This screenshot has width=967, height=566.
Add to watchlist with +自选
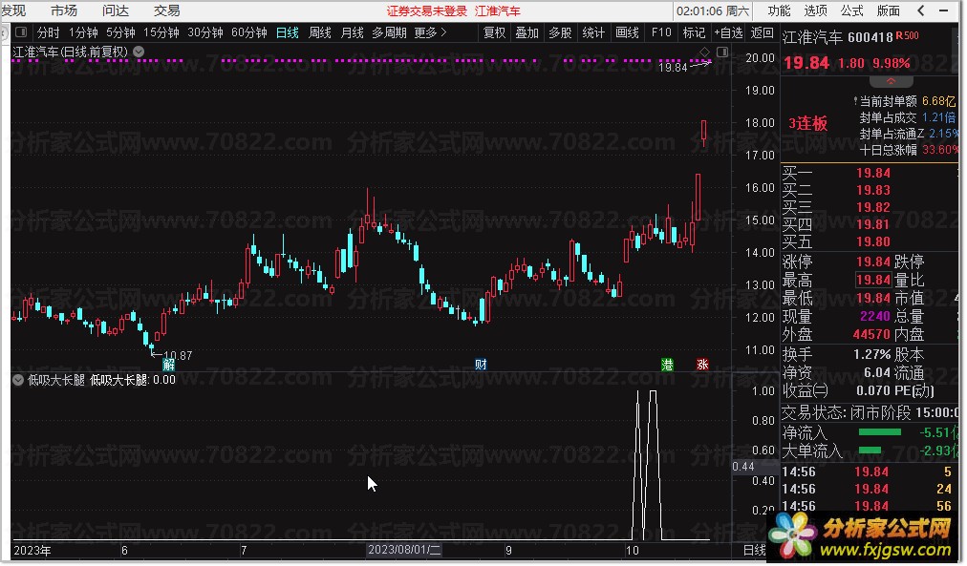pos(728,32)
